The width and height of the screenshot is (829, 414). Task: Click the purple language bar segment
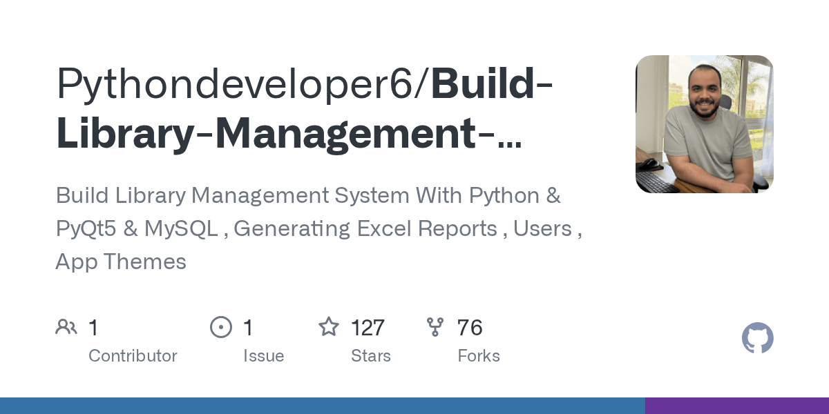(736, 407)
